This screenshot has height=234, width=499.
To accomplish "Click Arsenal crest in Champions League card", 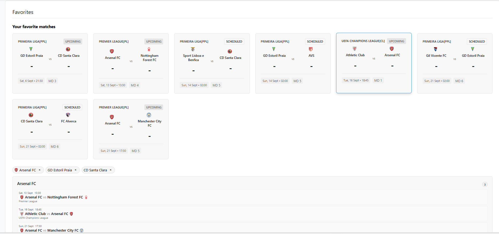I will pos(392,49).
